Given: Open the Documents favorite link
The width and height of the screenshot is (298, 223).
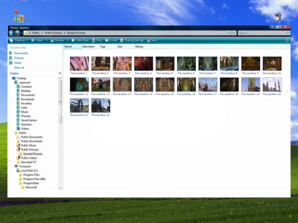Looking at the screenshot, I should (x=19, y=53).
